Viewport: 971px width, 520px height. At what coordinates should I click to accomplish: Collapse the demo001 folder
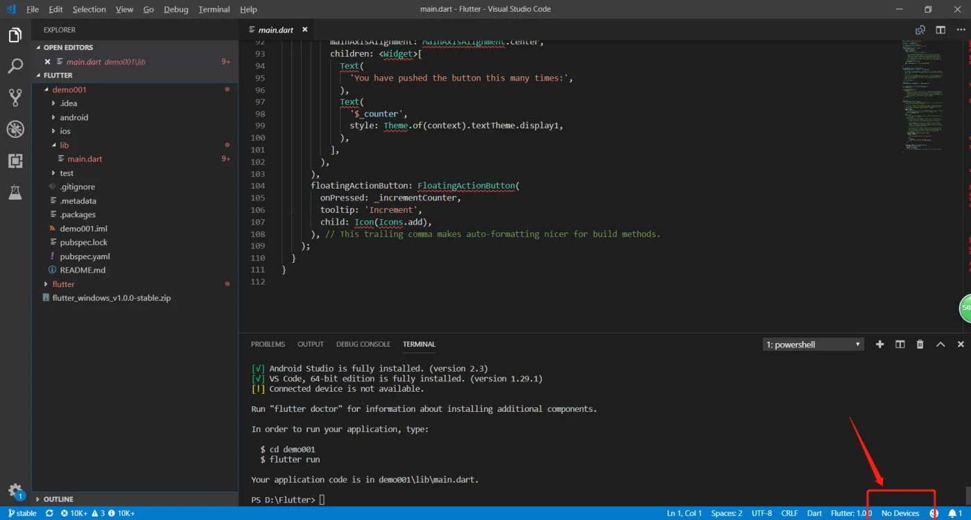pyautogui.click(x=69, y=89)
